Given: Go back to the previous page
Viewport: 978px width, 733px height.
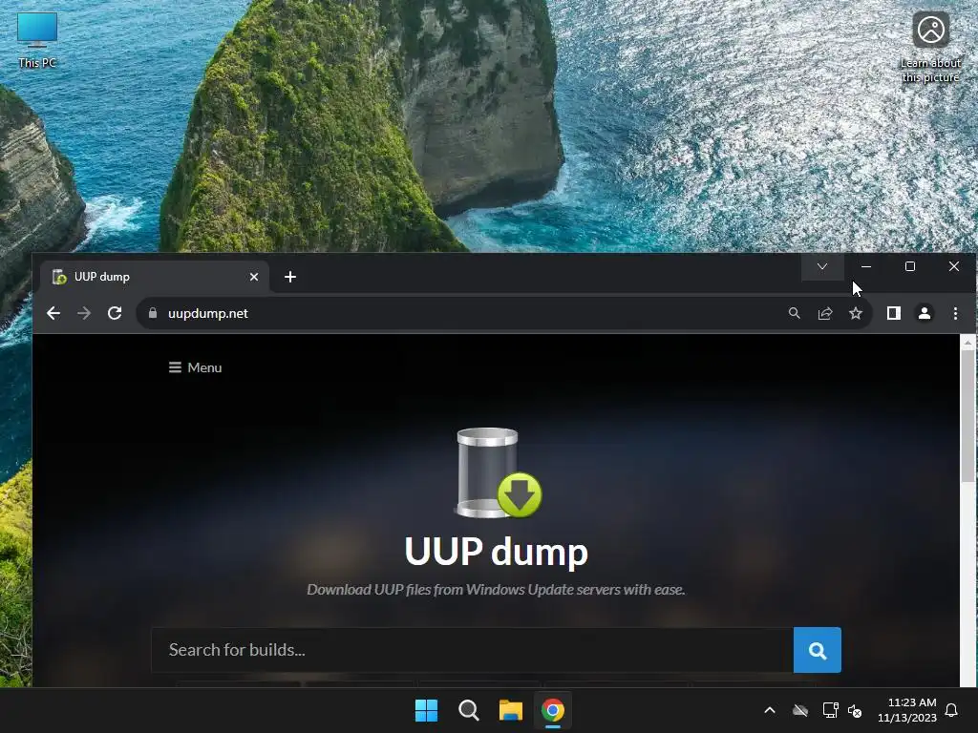Looking at the screenshot, I should [53, 313].
